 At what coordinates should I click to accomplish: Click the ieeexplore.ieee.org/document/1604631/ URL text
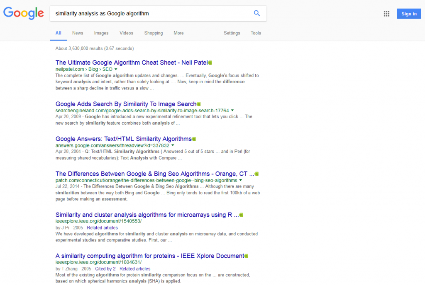(x=98, y=262)
